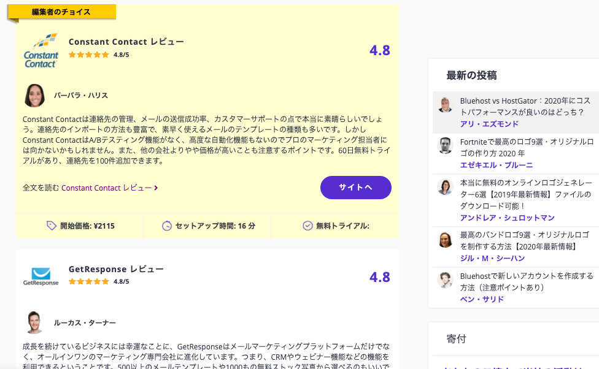Screen dimensions: 599x369
Task: Open author link アリ・エズモンド
Action: coord(489,124)
